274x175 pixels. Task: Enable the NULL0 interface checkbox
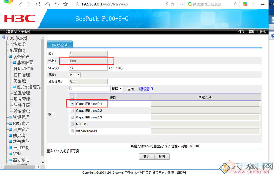click(x=72, y=124)
